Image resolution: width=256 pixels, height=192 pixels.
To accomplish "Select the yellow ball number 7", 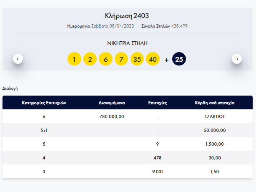I will 121,59.
